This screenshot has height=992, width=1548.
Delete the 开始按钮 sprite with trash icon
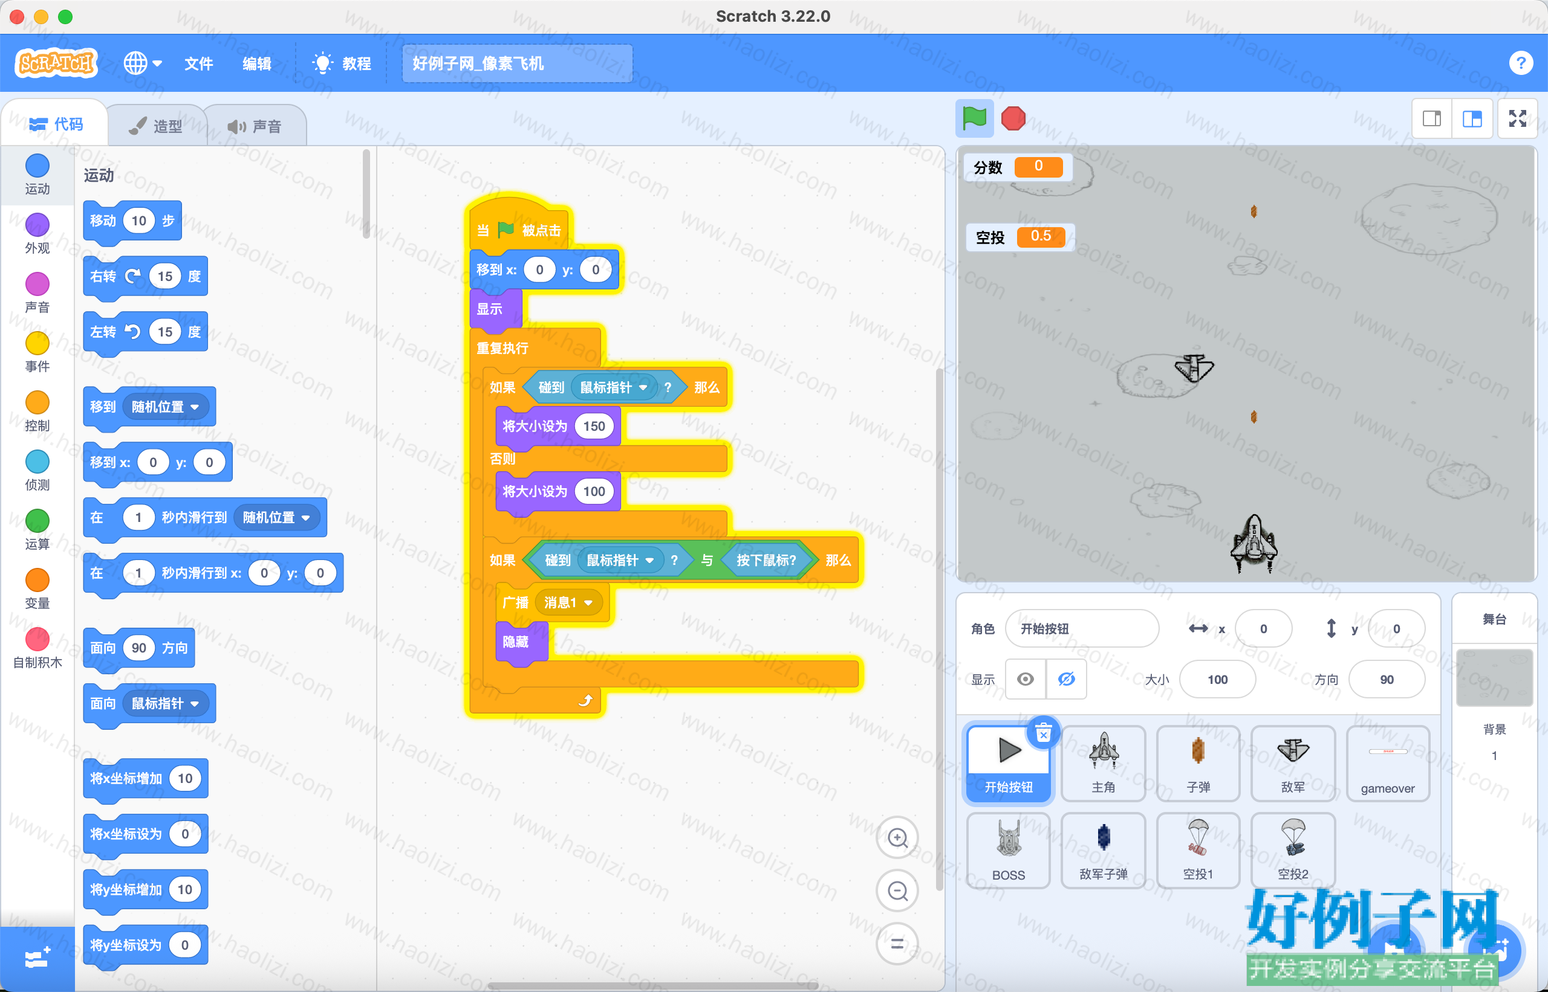1043,733
